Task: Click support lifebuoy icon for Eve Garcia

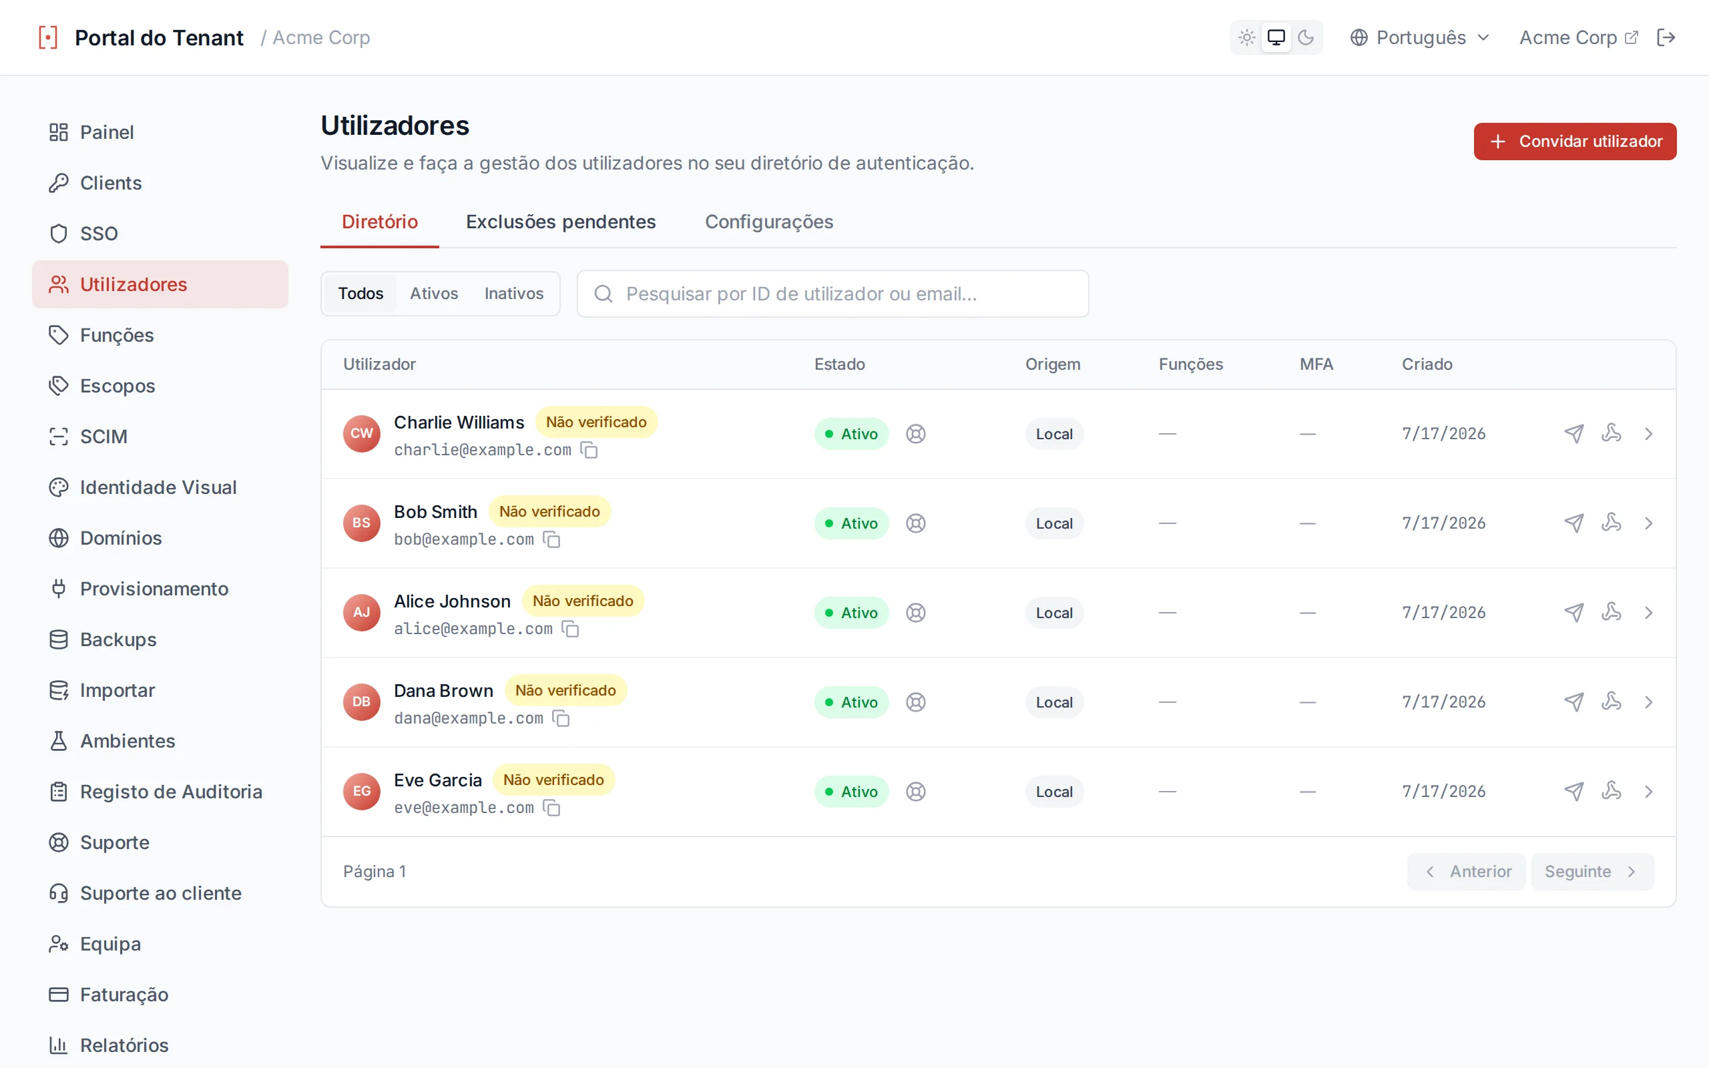Action: [916, 792]
